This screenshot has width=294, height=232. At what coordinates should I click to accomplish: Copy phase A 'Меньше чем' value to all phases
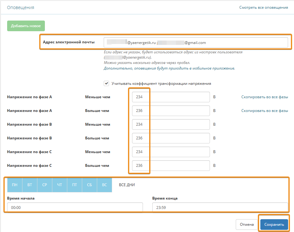point(264,97)
